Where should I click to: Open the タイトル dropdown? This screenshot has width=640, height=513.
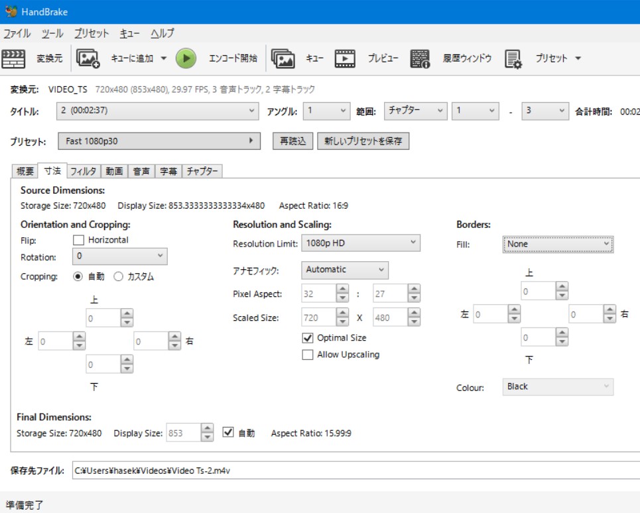point(158,111)
